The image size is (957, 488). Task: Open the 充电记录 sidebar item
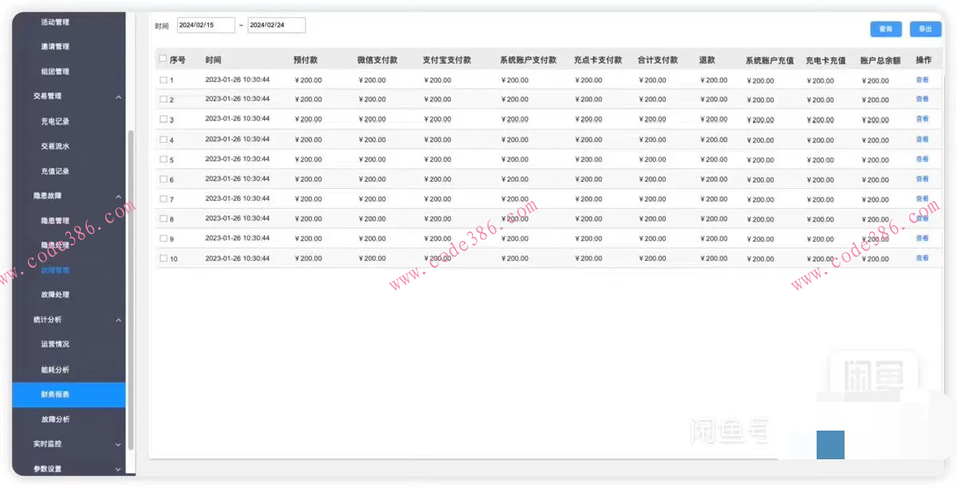55,121
